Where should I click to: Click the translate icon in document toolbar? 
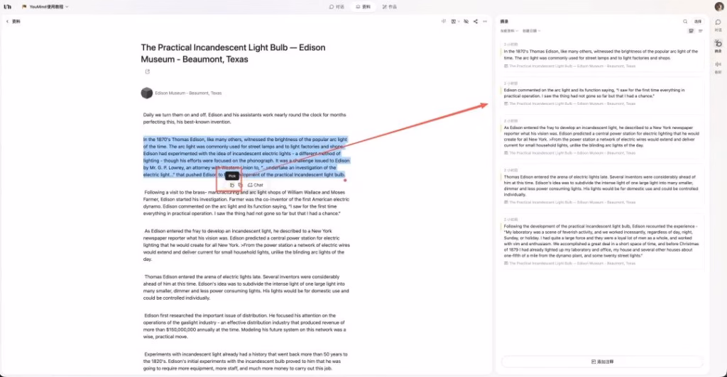(444, 22)
